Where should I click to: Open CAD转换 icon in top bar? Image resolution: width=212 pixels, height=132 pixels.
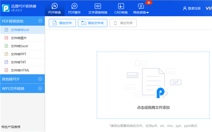121,6
